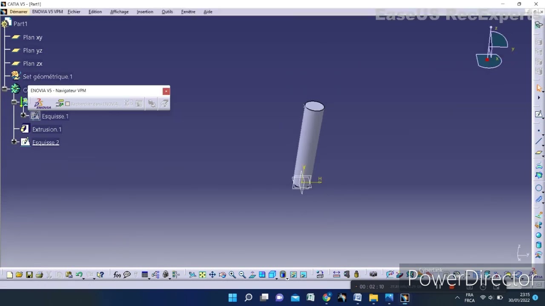The image size is (545, 306).
Task: Close the ENOVIA V5 Navigateur VPM toolbar
Action: click(x=166, y=91)
